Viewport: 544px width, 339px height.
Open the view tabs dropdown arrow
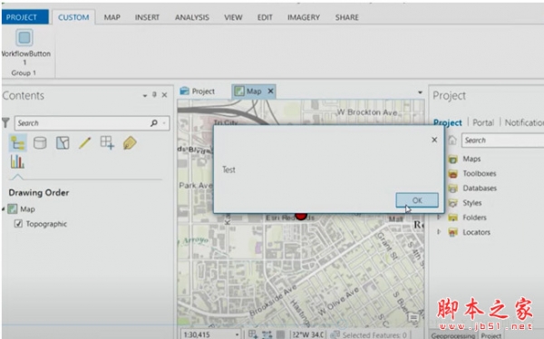tap(420, 92)
